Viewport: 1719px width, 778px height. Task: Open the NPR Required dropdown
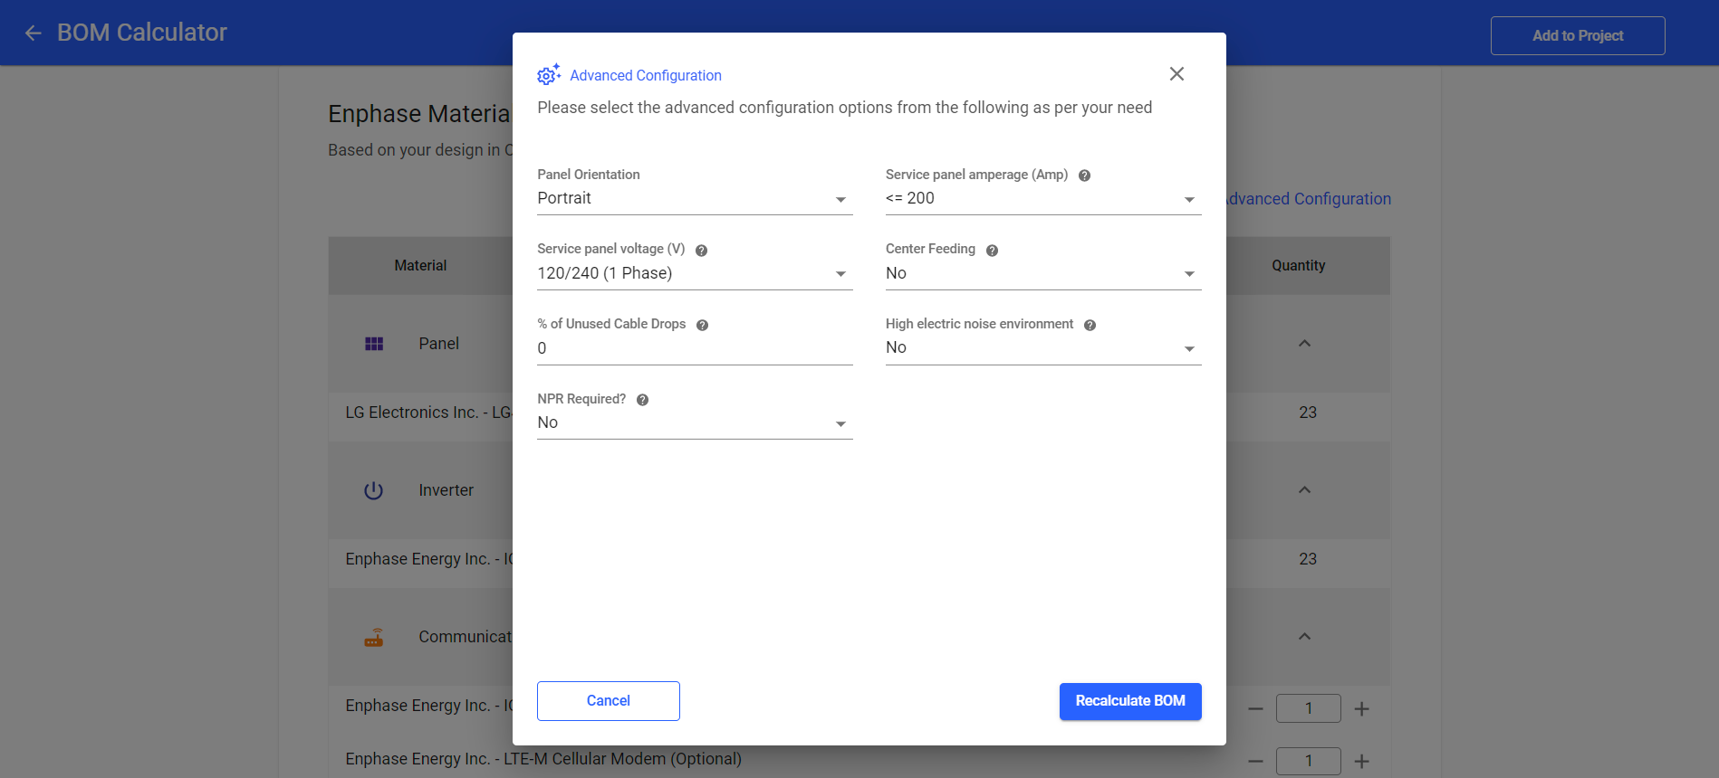point(694,423)
